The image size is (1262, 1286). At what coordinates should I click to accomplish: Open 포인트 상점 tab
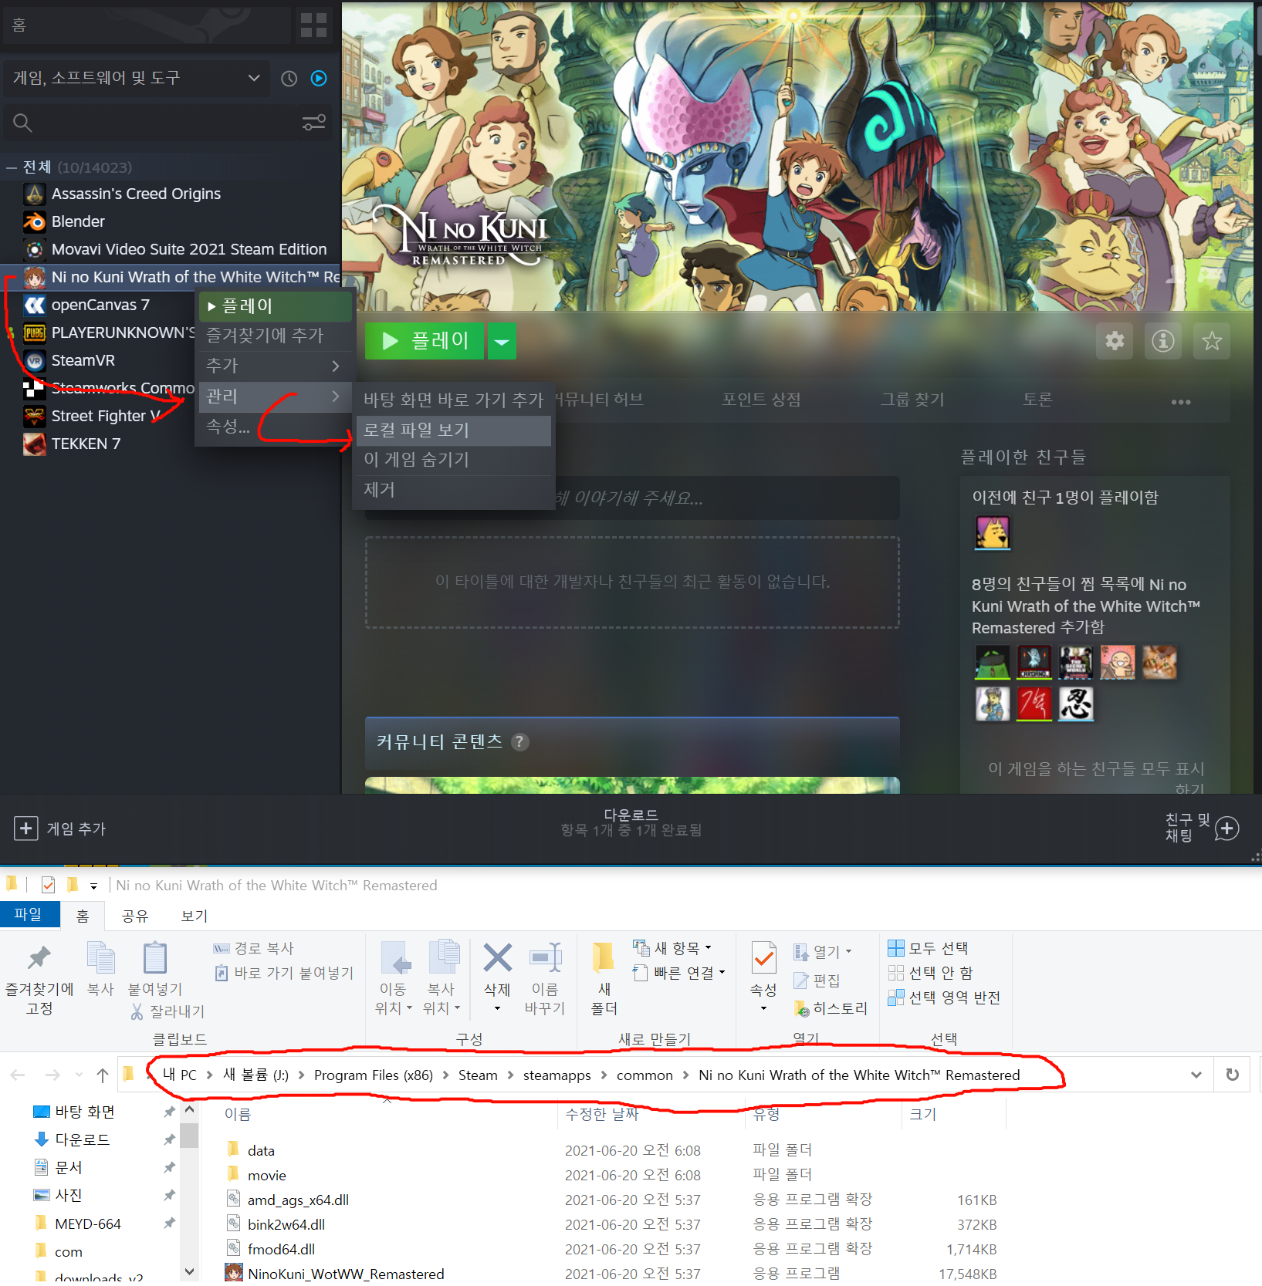[x=761, y=400]
